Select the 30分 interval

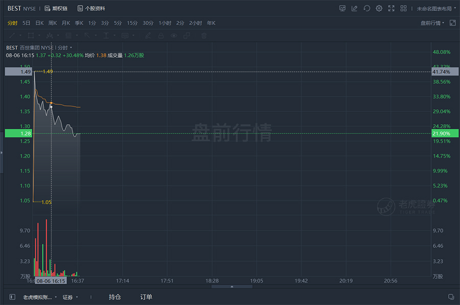148,23
